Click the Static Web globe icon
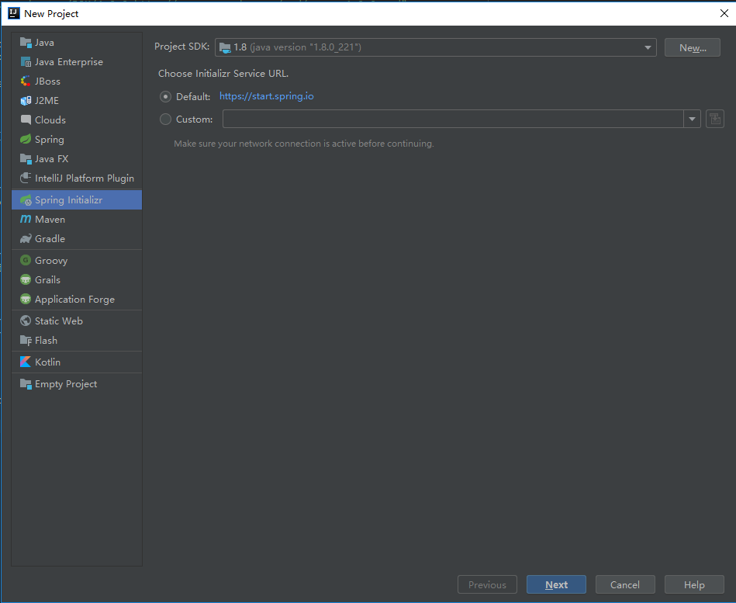This screenshot has height=603, width=736. [x=26, y=321]
